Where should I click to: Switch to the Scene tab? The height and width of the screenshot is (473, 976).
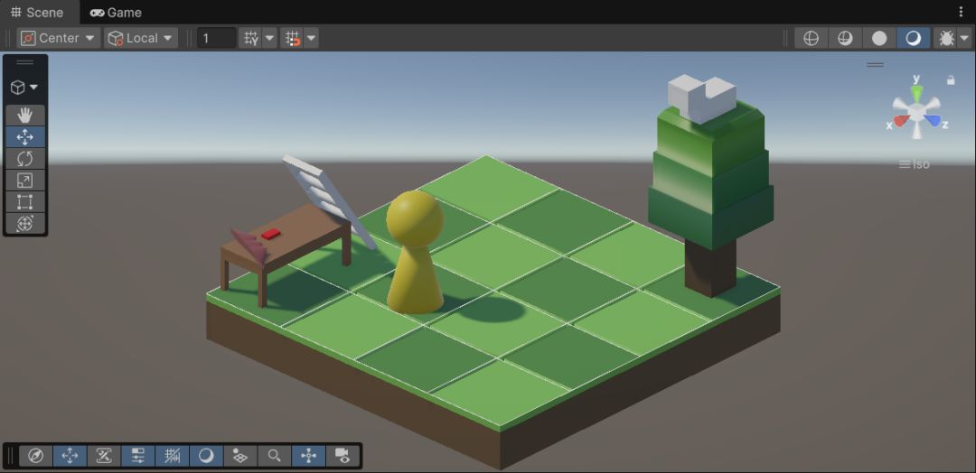pyautogui.click(x=37, y=13)
